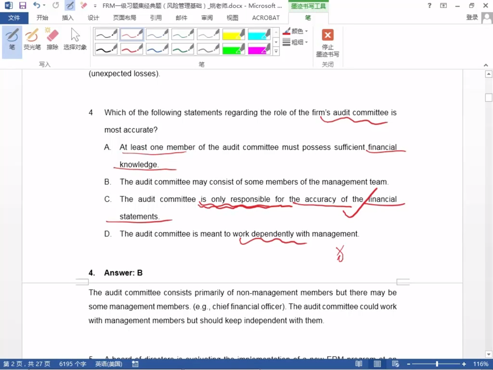This screenshot has width=493, height=370.
Task: Click the 登录 (Sign in) link
Action: 472,17
